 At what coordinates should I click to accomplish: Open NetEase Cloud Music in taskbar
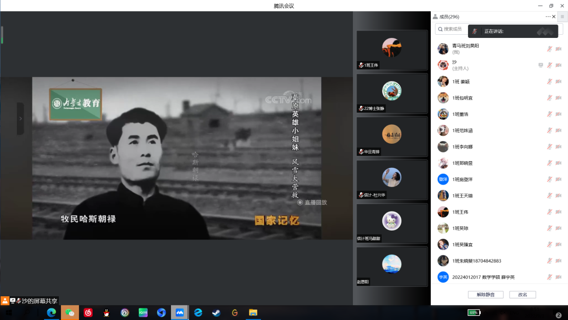[88, 313]
